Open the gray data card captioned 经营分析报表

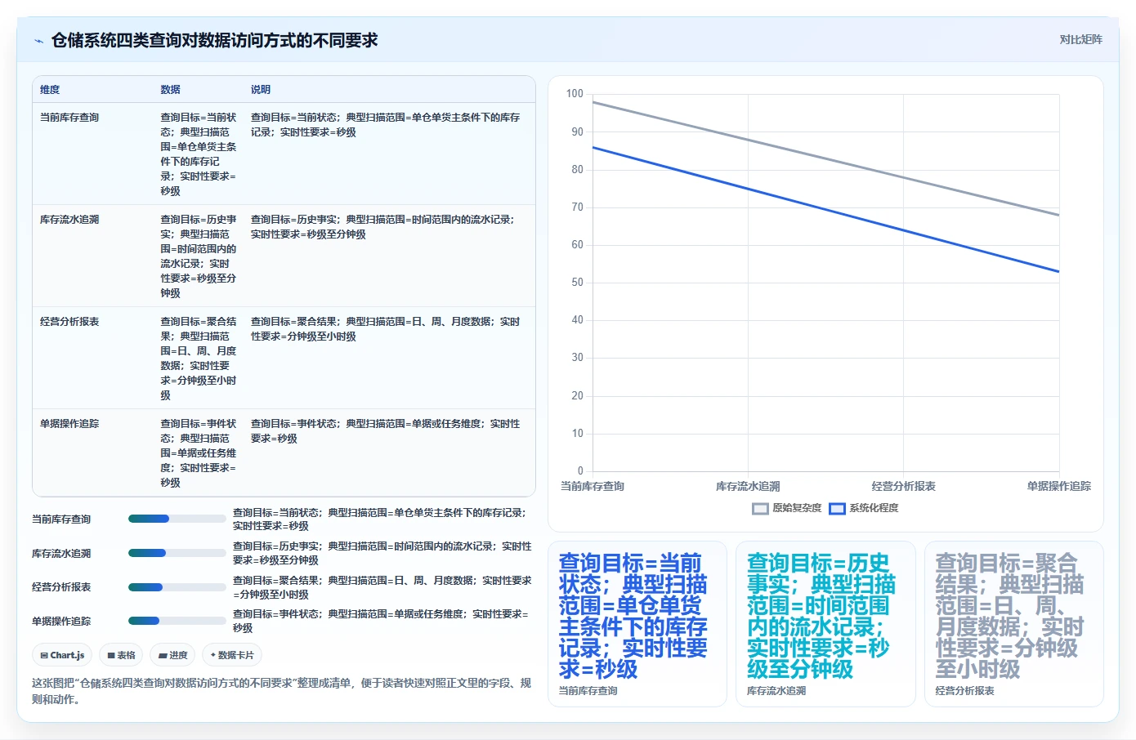pos(1014,624)
